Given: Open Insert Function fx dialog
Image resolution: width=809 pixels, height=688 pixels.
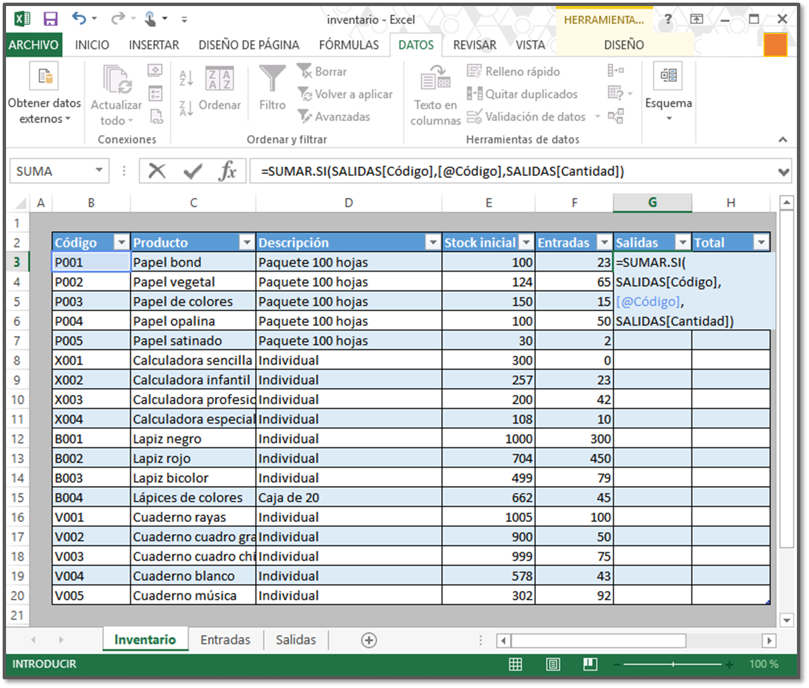Looking at the screenshot, I should (x=228, y=171).
